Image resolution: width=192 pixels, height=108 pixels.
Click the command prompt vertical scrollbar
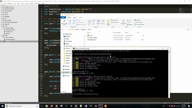[x=169, y=74]
